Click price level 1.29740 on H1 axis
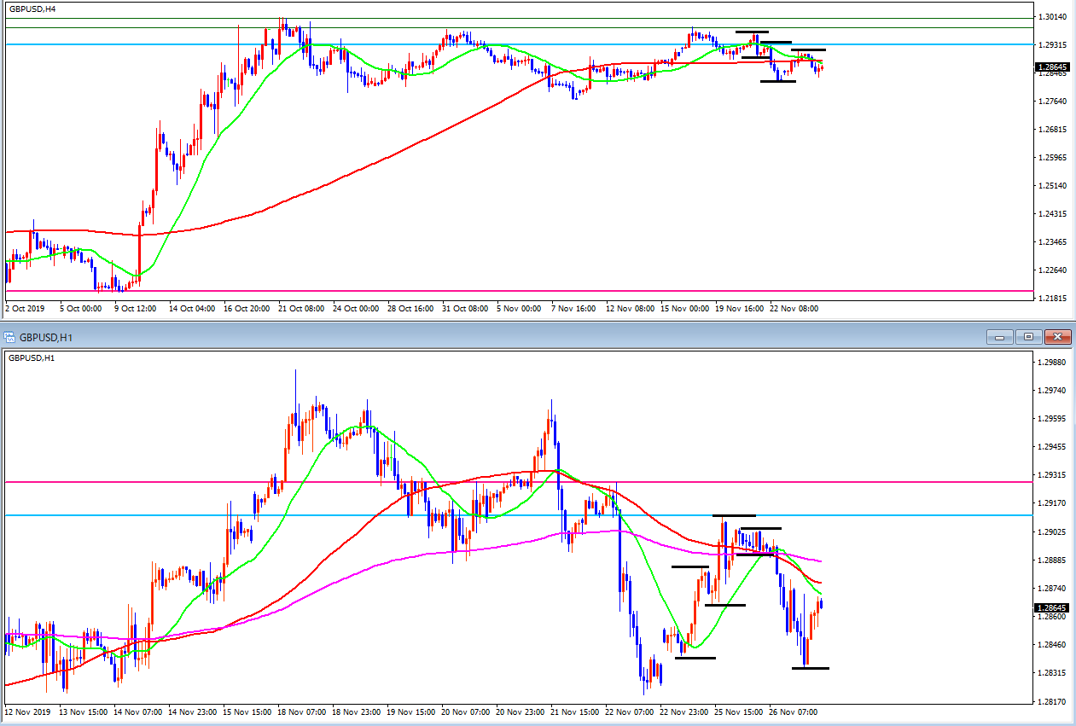 pos(1050,390)
